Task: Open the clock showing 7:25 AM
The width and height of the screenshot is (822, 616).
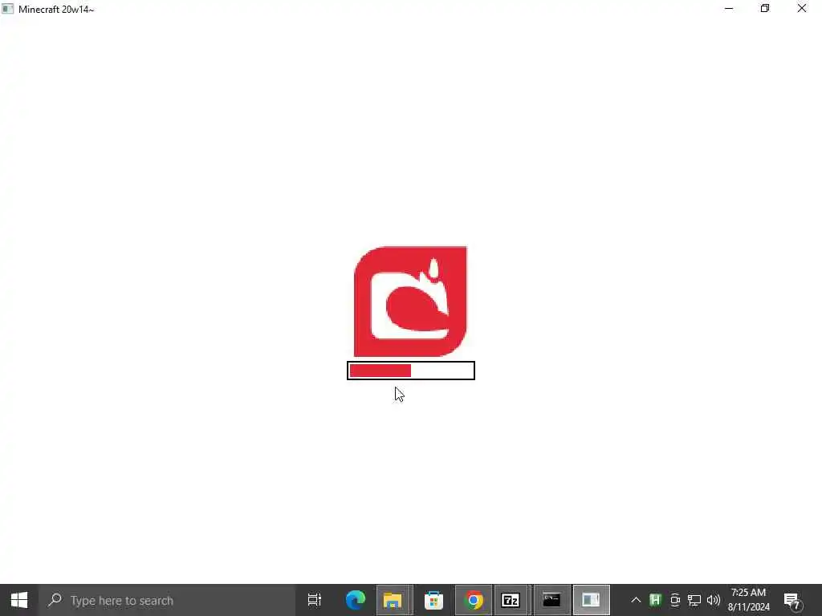Action: pyautogui.click(x=749, y=600)
